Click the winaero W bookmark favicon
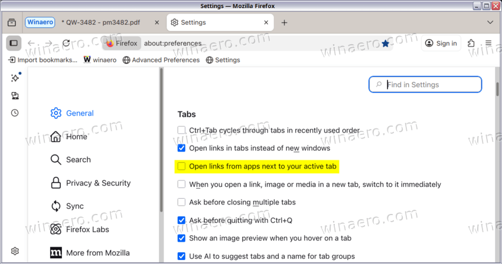Screen dimensions: 502x264 pyautogui.click(x=87, y=60)
